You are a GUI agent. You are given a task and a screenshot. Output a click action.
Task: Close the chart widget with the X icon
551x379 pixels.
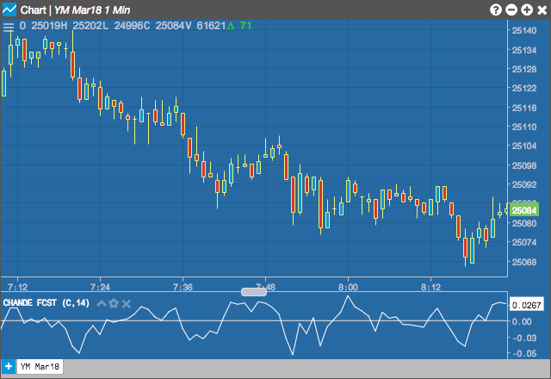point(542,9)
